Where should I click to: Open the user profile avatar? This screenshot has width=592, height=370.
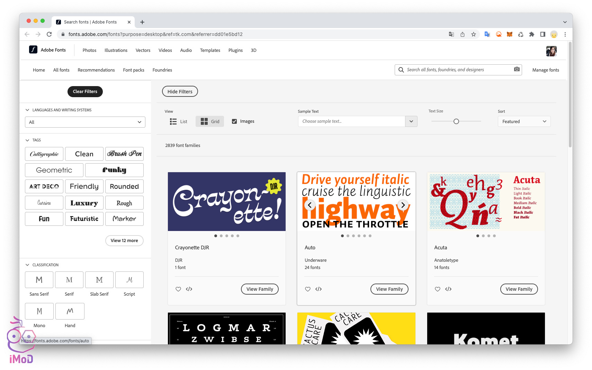(551, 51)
